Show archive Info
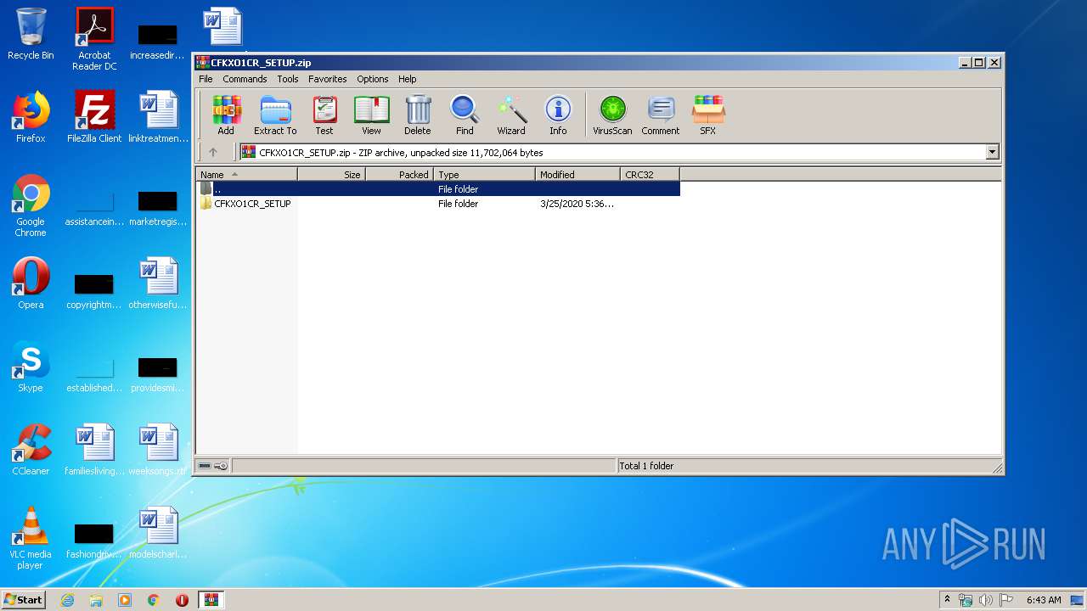The width and height of the screenshot is (1087, 611). [558, 115]
